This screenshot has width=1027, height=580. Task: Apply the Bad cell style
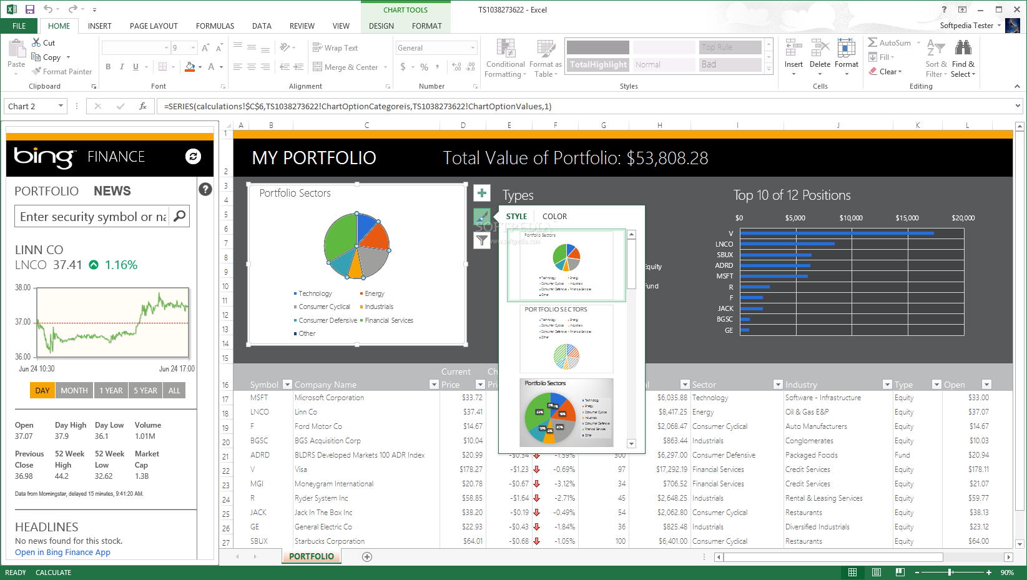tap(730, 64)
